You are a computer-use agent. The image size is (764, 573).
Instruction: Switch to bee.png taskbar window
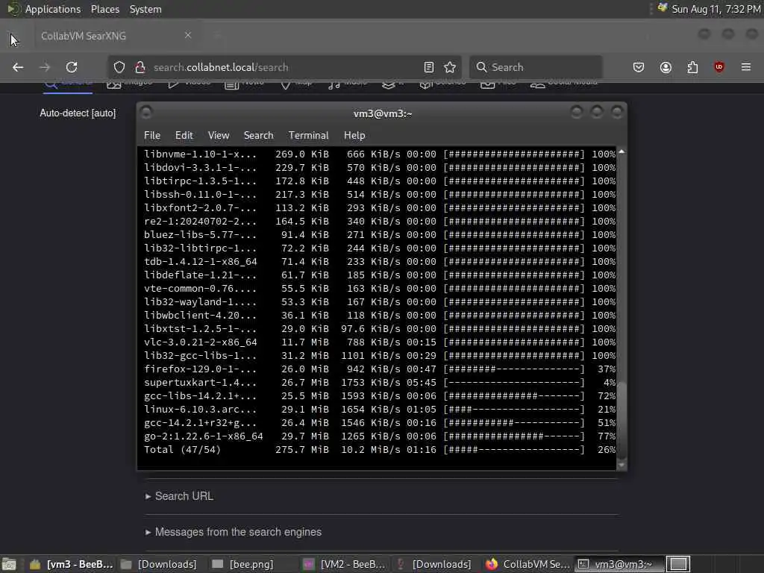pyautogui.click(x=244, y=564)
